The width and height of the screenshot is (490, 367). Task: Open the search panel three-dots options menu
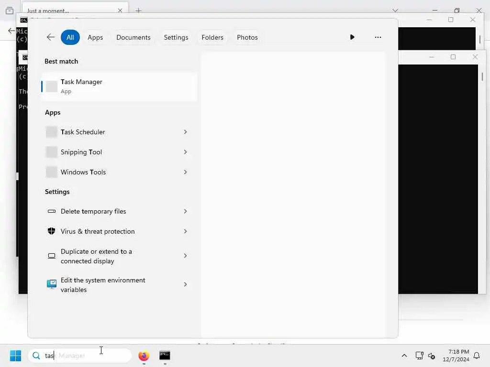coord(378,37)
